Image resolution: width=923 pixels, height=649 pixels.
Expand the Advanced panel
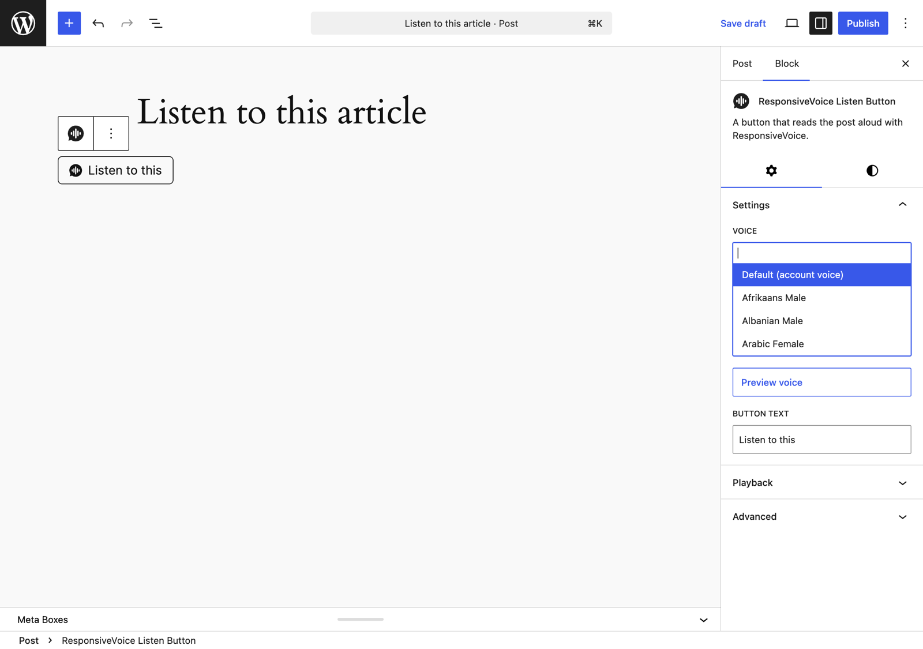tap(821, 516)
